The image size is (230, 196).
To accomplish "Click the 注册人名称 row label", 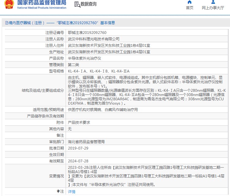I will (55, 39).
